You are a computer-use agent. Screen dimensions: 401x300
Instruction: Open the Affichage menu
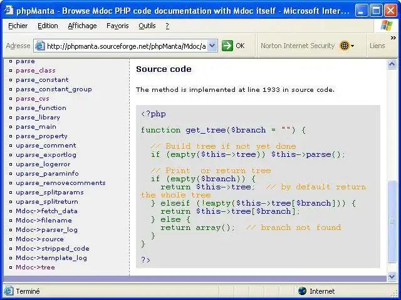point(82,26)
